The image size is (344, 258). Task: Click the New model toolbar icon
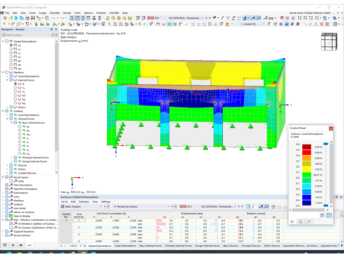pyautogui.click(x=5, y=18)
